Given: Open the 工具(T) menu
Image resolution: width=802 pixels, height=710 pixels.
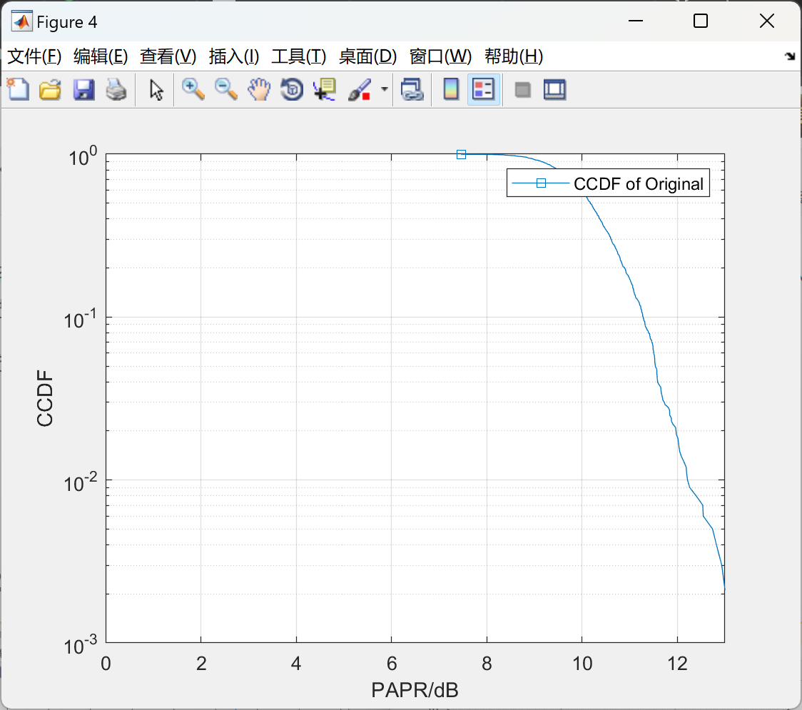Looking at the screenshot, I should point(299,56).
